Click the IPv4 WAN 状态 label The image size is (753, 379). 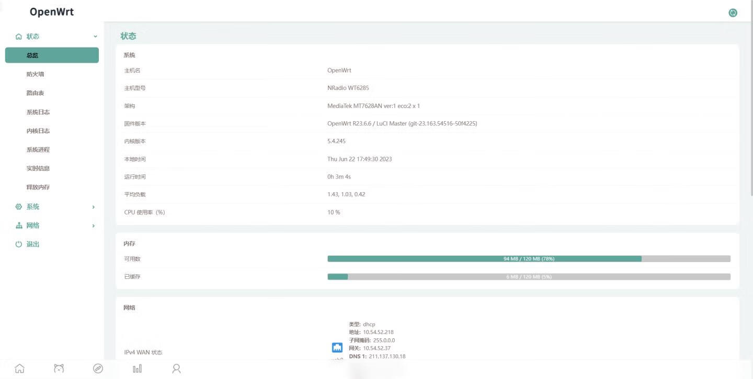[143, 352]
